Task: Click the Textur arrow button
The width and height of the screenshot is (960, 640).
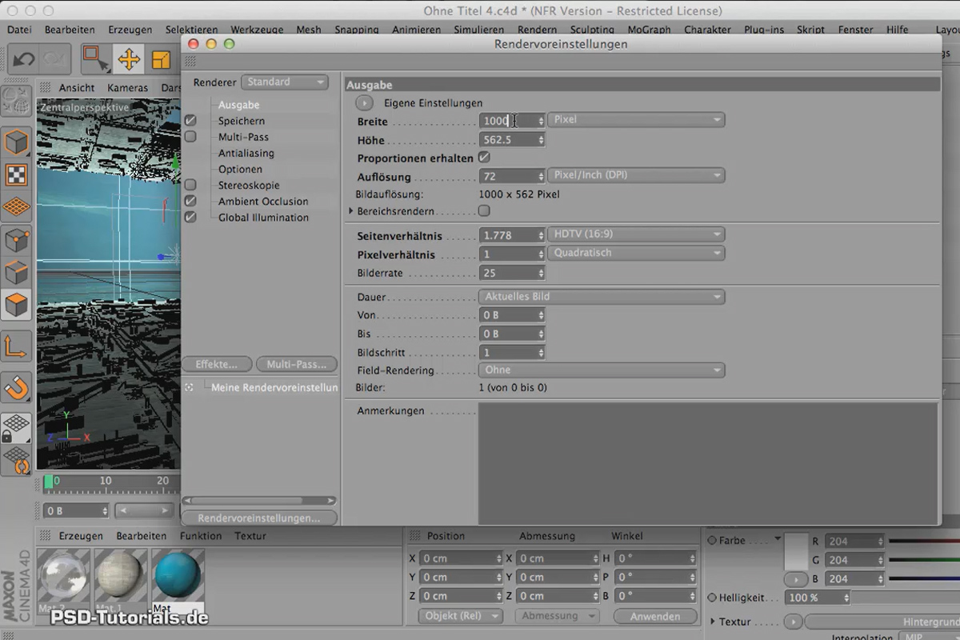Action: [792, 622]
